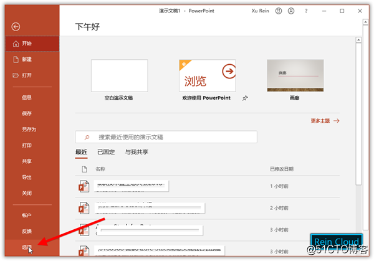Select 新建 in the sidebar
Screen dimensions: 374x261
point(32,59)
